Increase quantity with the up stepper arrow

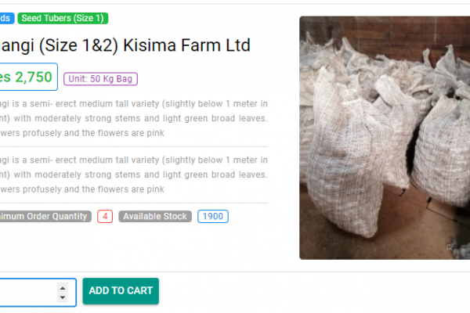click(63, 288)
